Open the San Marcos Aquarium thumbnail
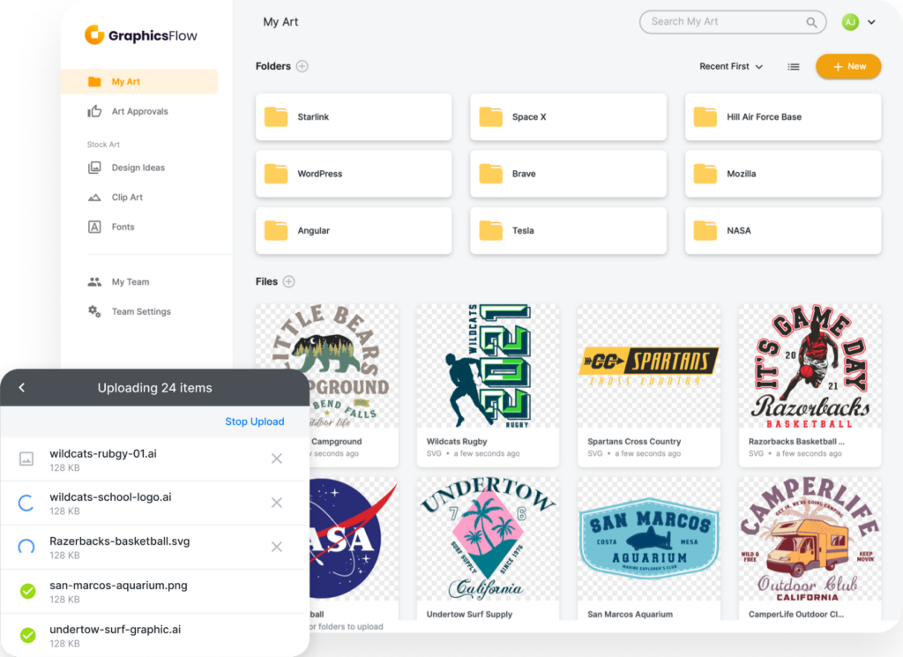903x657 pixels. pyautogui.click(x=649, y=539)
